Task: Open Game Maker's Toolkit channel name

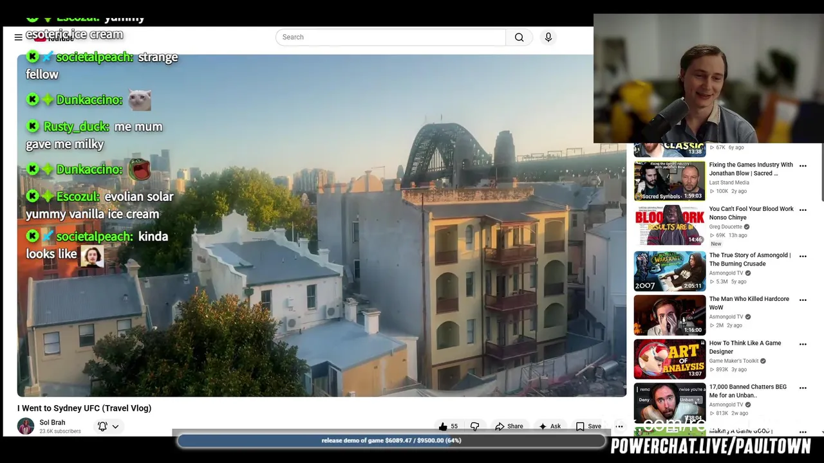Action: (734, 361)
